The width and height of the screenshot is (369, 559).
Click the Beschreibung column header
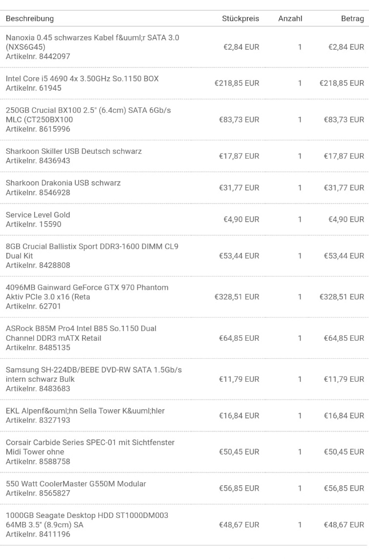pyautogui.click(x=30, y=19)
